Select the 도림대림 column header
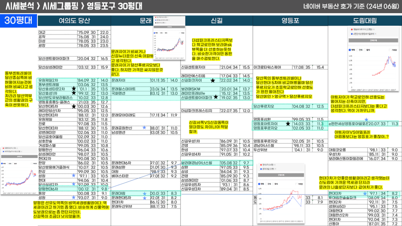Viewport: 402px width, 226px height. [x=365, y=21]
